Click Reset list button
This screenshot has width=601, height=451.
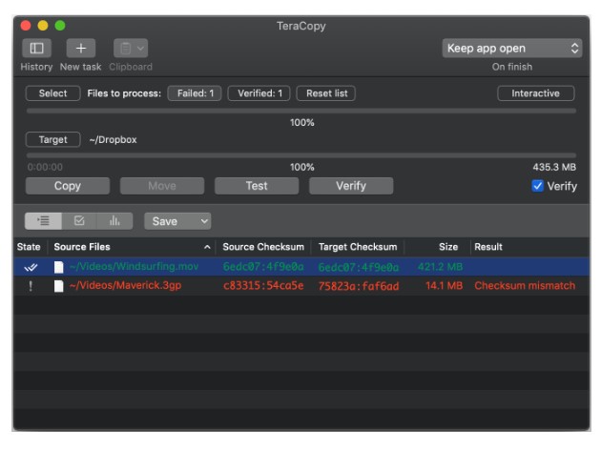click(326, 93)
